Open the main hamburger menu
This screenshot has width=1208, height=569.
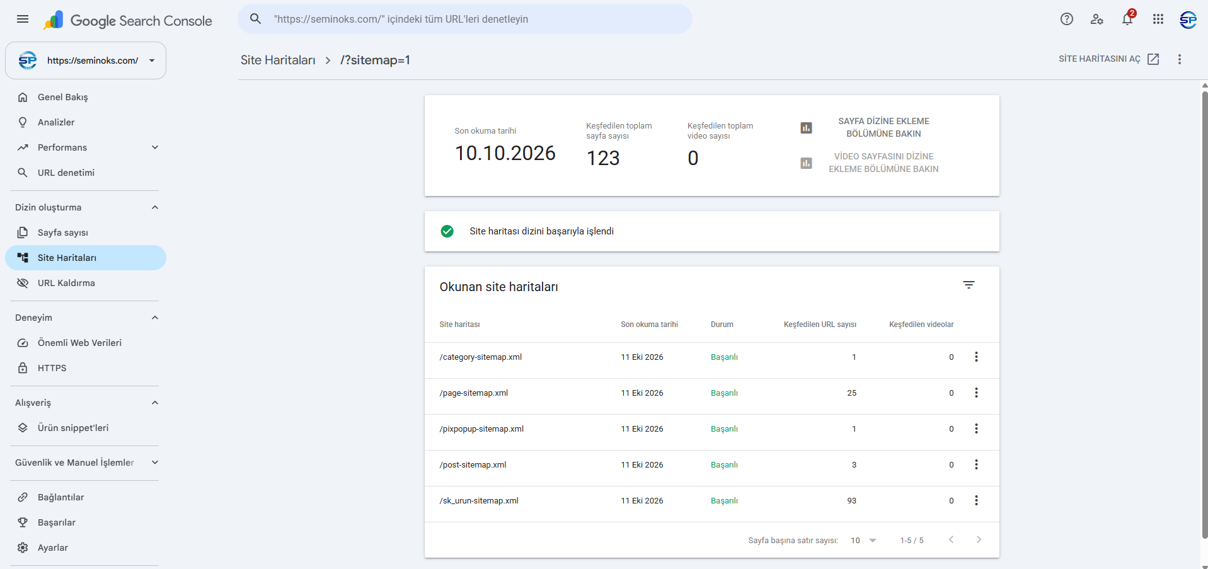(23, 19)
